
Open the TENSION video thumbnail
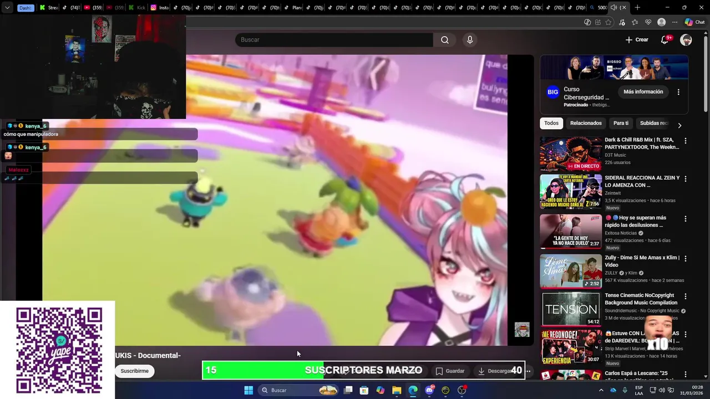tap(571, 309)
